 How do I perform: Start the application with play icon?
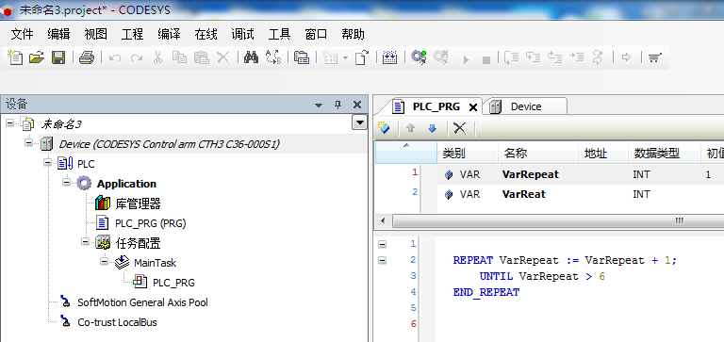466,59
